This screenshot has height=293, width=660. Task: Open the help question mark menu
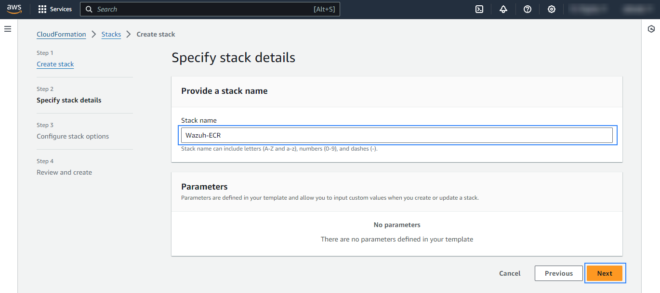click(x=528, y=9)
